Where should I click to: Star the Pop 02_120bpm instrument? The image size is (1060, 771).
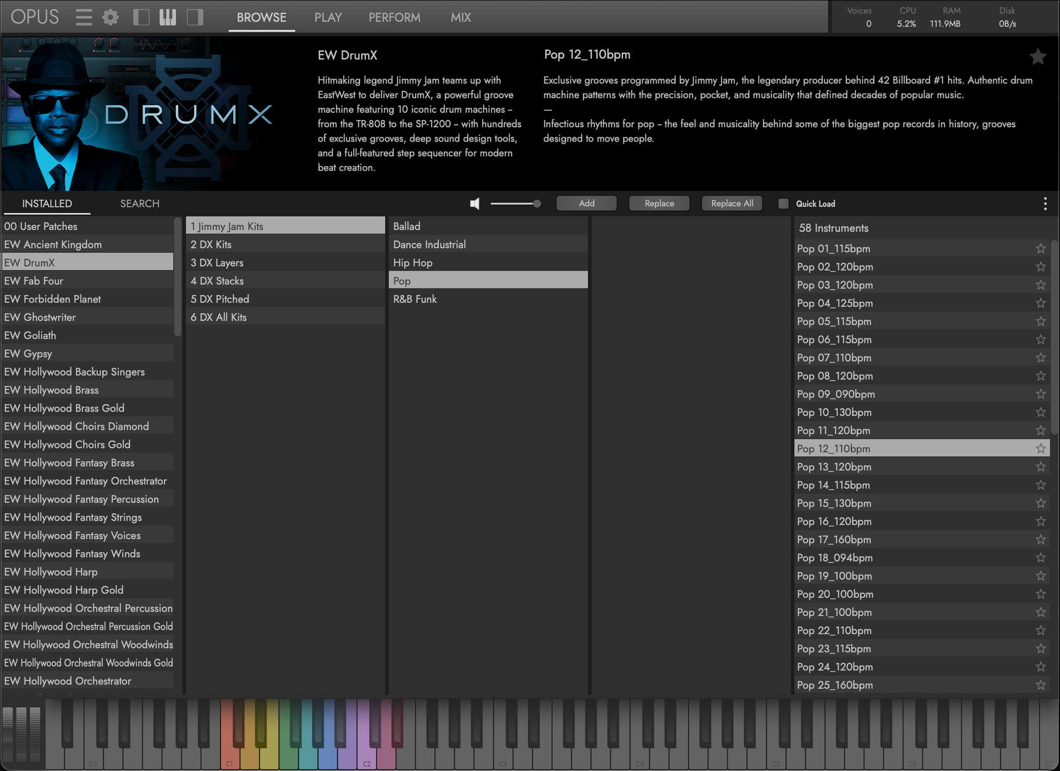pyautogui.click(x=1041, y=267)
